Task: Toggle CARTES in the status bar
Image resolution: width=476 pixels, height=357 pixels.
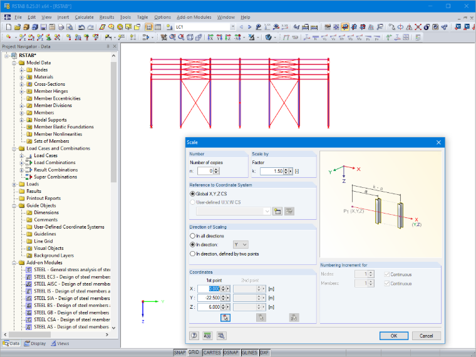Action: click(212, 353)
